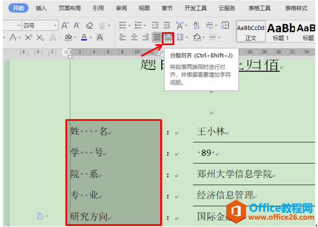The height and width of the screenshot is (227, 318).
Task: Open the 页面布局 tab
Action: click(x=69, y=8)
